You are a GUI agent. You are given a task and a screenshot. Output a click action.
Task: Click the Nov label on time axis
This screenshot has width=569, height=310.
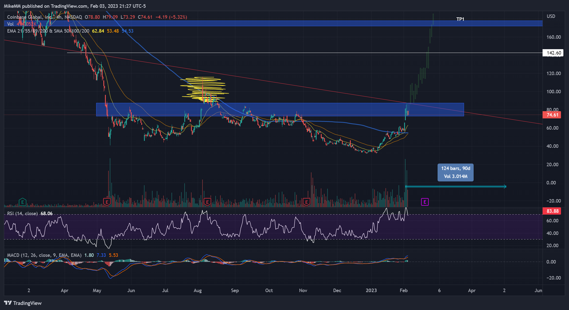point(303,290)
